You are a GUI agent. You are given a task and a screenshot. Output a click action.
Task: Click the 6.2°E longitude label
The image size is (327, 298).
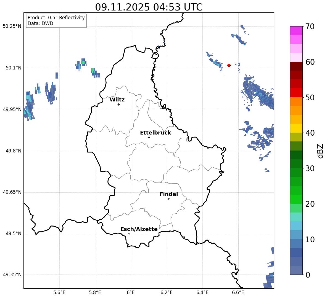[x=167, y=292]
